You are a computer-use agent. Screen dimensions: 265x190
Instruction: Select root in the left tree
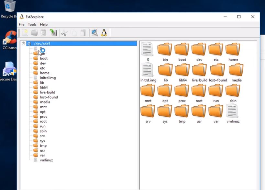pyautogui.click(x=43, y=121)
